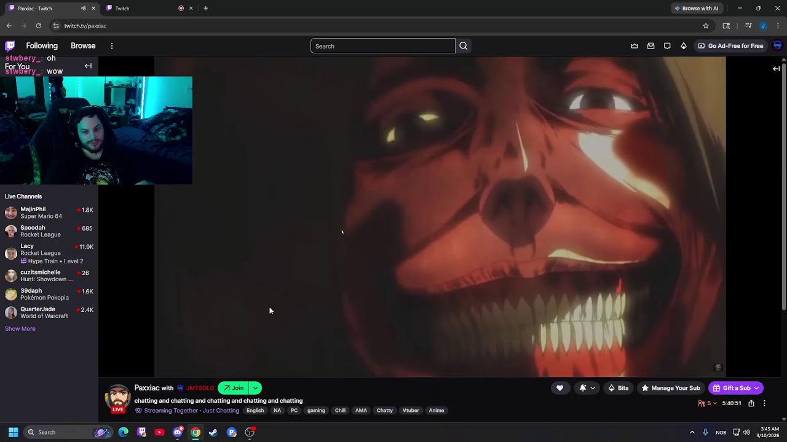Click the user profile avatar in Twitch header
This screenshot has width=787, height=442.
(x=777, y=45)
